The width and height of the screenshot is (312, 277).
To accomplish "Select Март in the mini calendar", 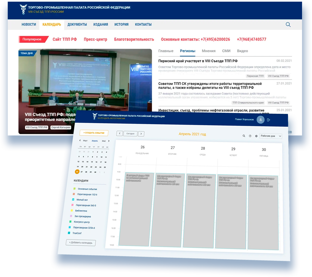I will [x=85, y=141].
